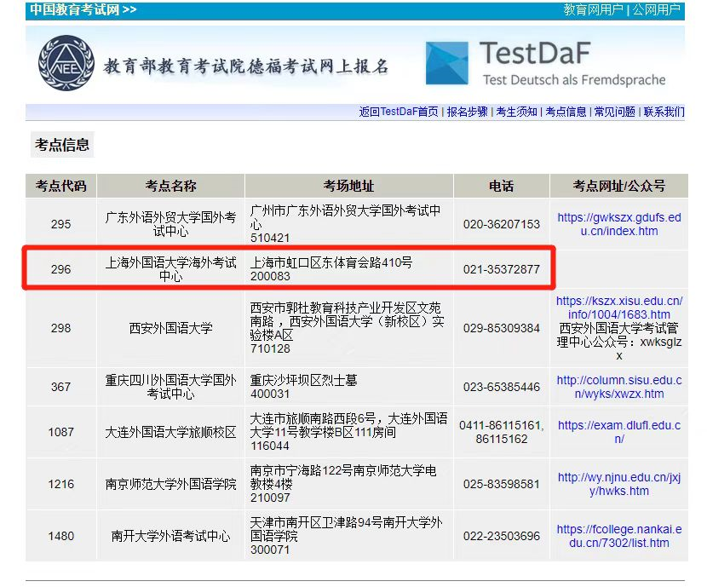Click phone number 021-35372877
The width and height of the screenshot is (707, 587).
[x=502, y=269]
